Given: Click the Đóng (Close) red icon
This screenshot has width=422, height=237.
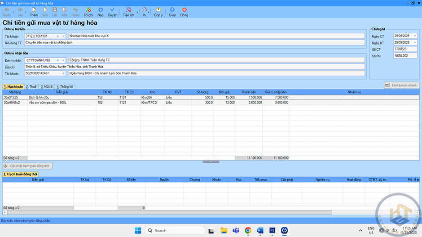Looking at the screenshot, I should point(184,10).
